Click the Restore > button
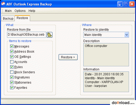 [68, 57]
